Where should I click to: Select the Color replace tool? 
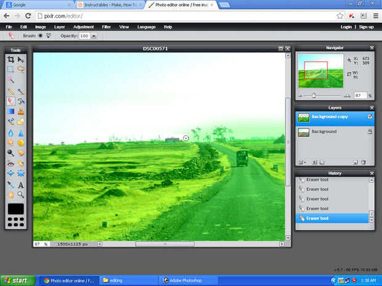click(x=10, y=121)
